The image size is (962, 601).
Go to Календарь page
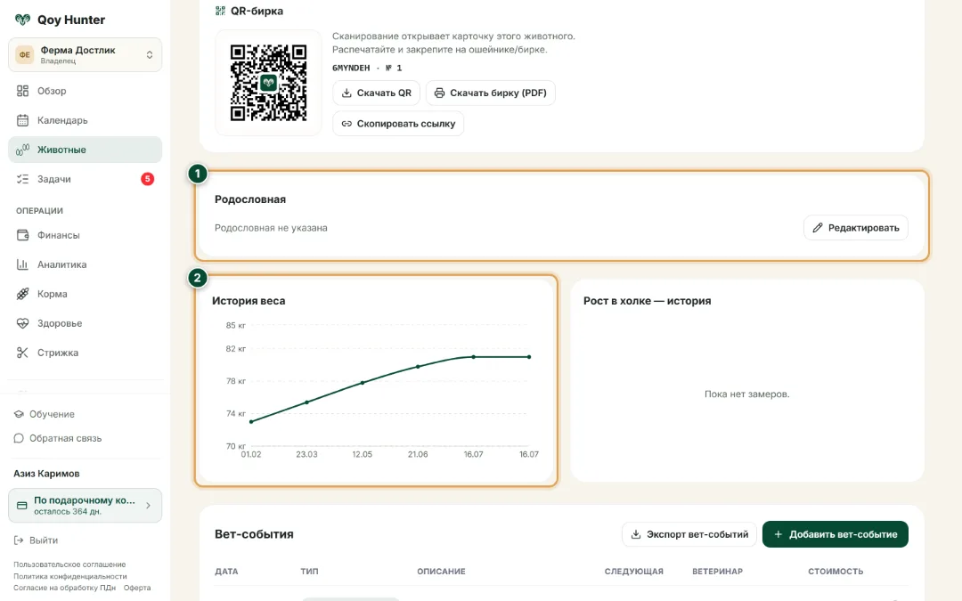(x=85, y=120)
